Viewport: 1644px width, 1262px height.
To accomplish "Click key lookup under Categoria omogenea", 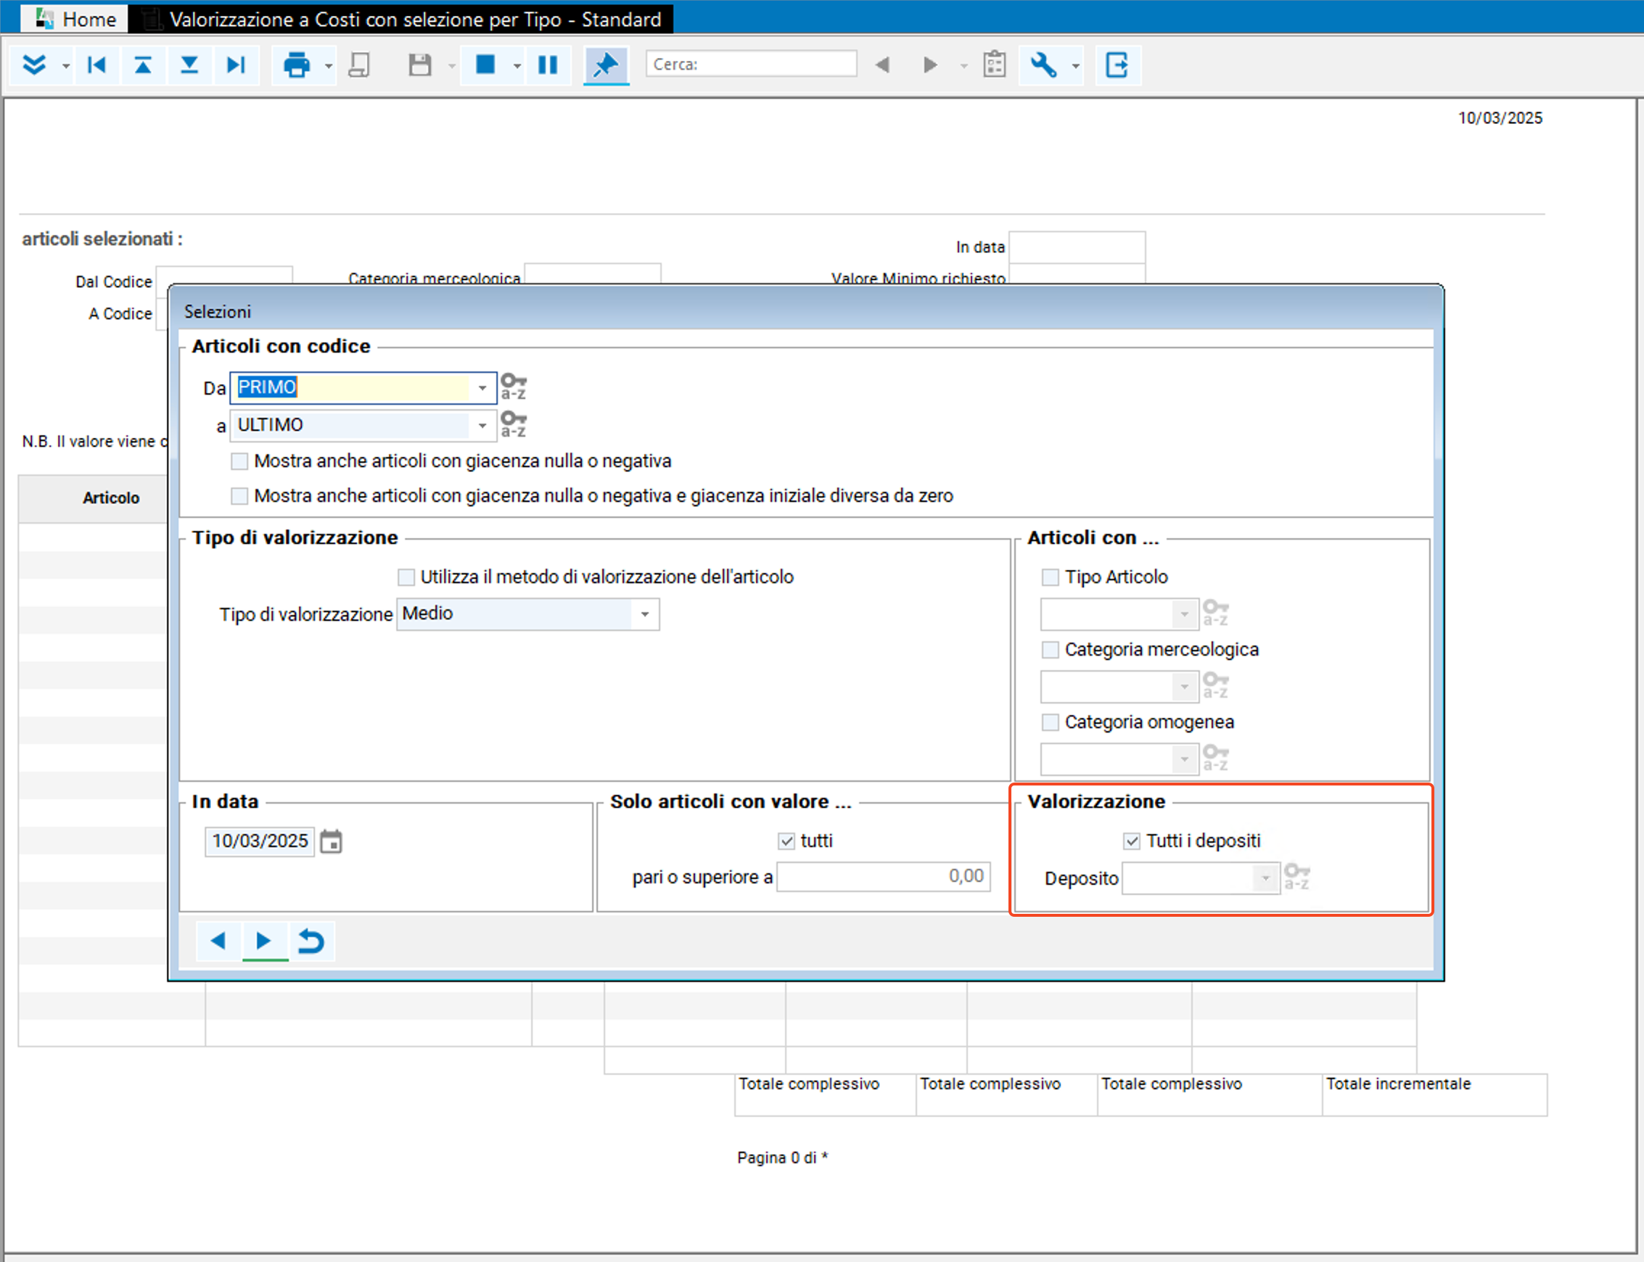I will pos(1216,758).
